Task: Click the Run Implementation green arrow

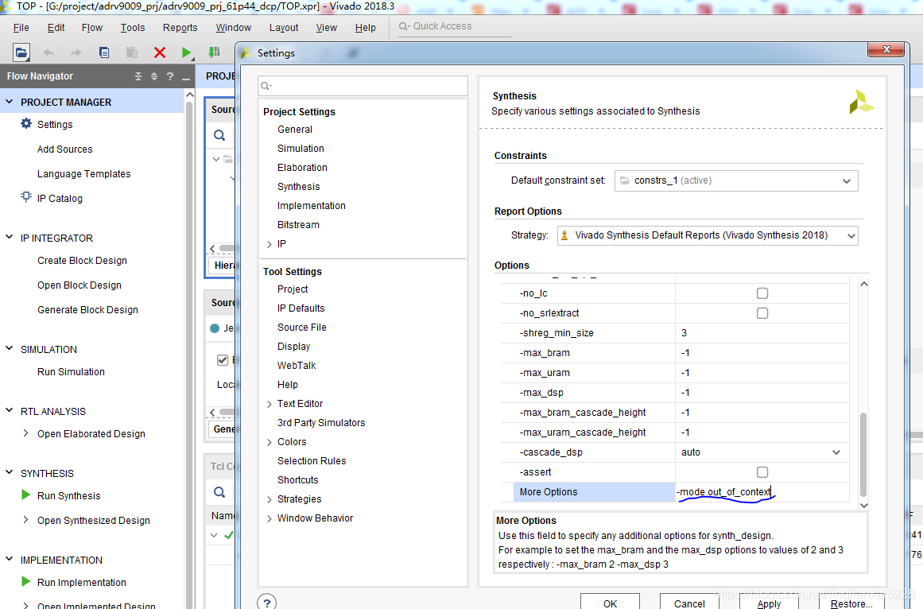Action: click(x=26, y=581)
